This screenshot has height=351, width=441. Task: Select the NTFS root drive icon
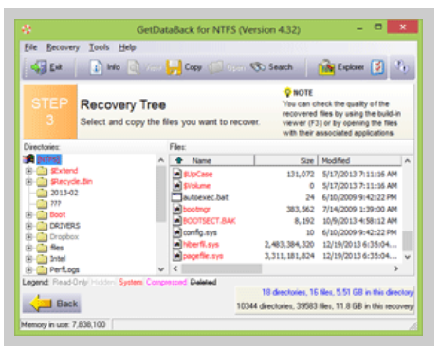coord(29,158)
